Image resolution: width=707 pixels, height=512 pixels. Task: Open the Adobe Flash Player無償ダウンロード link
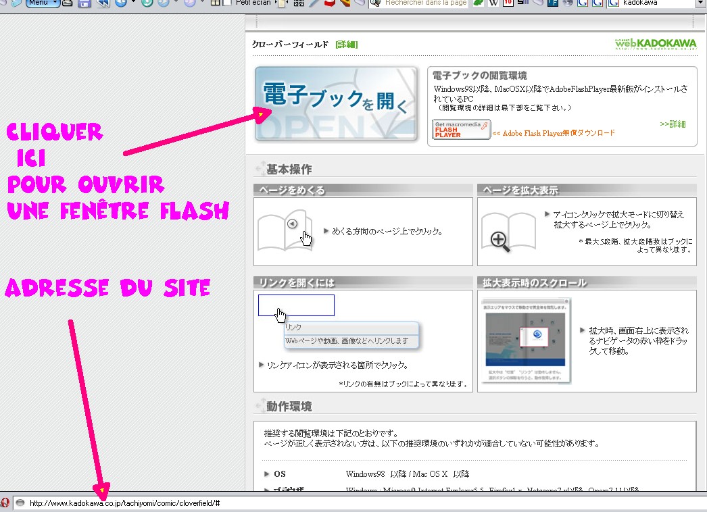554,133
